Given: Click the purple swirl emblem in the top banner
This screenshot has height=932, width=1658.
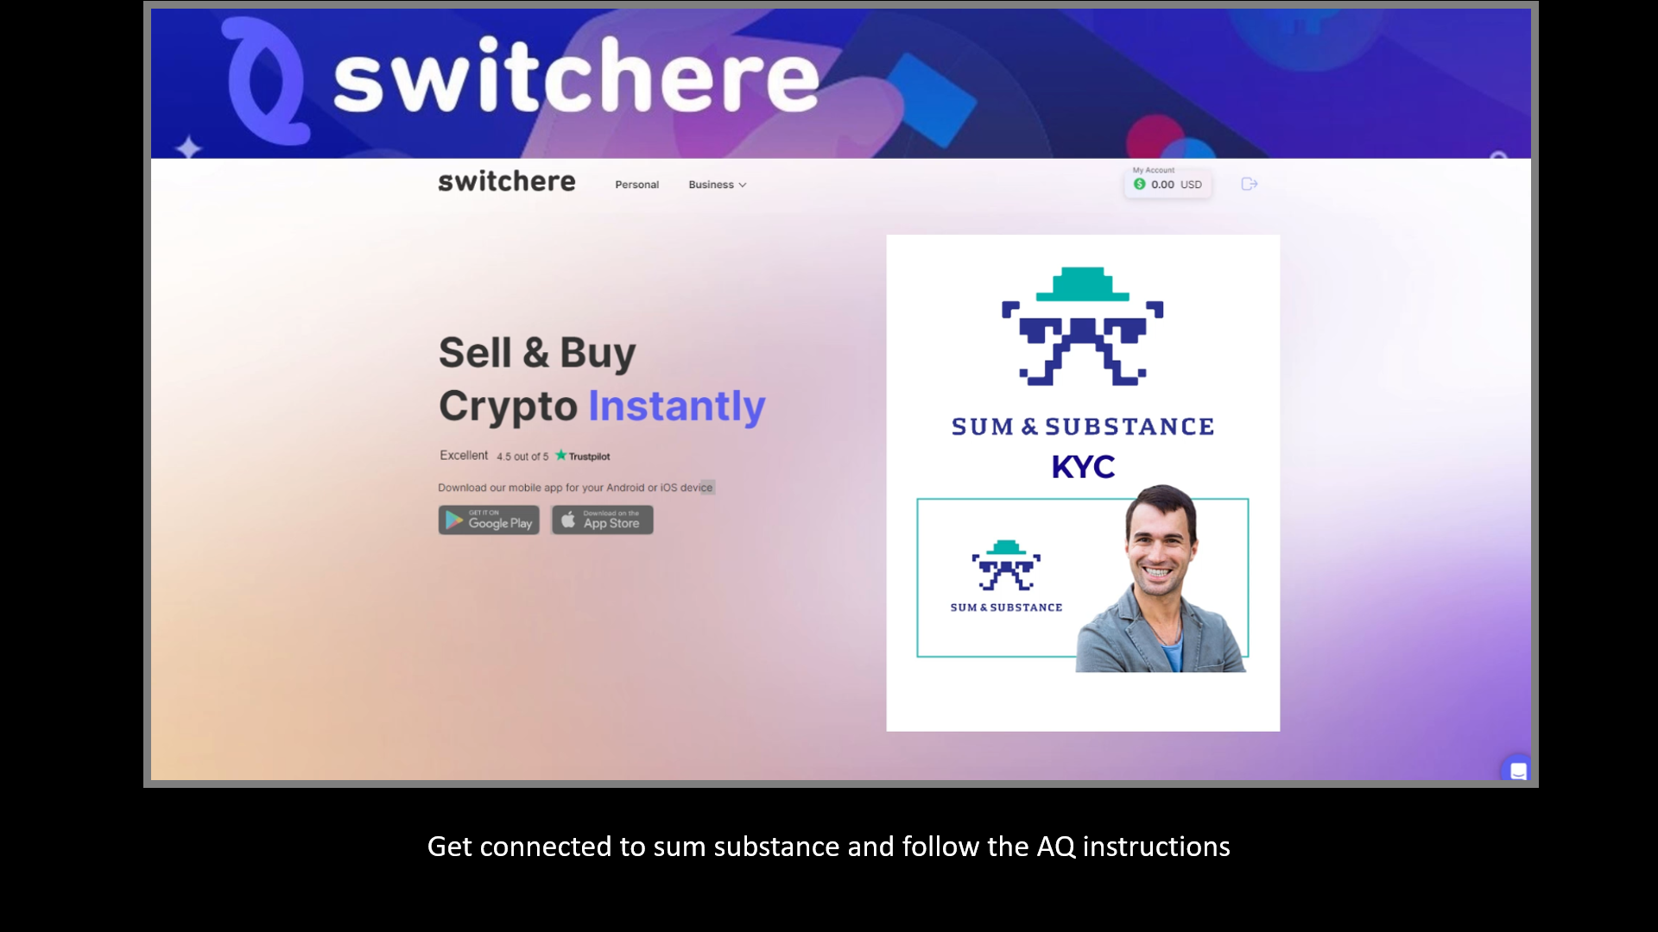Looking at the screenshot, I should 264,80.
